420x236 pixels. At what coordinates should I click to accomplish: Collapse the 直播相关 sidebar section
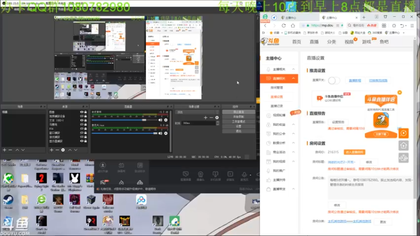point(293,78)
